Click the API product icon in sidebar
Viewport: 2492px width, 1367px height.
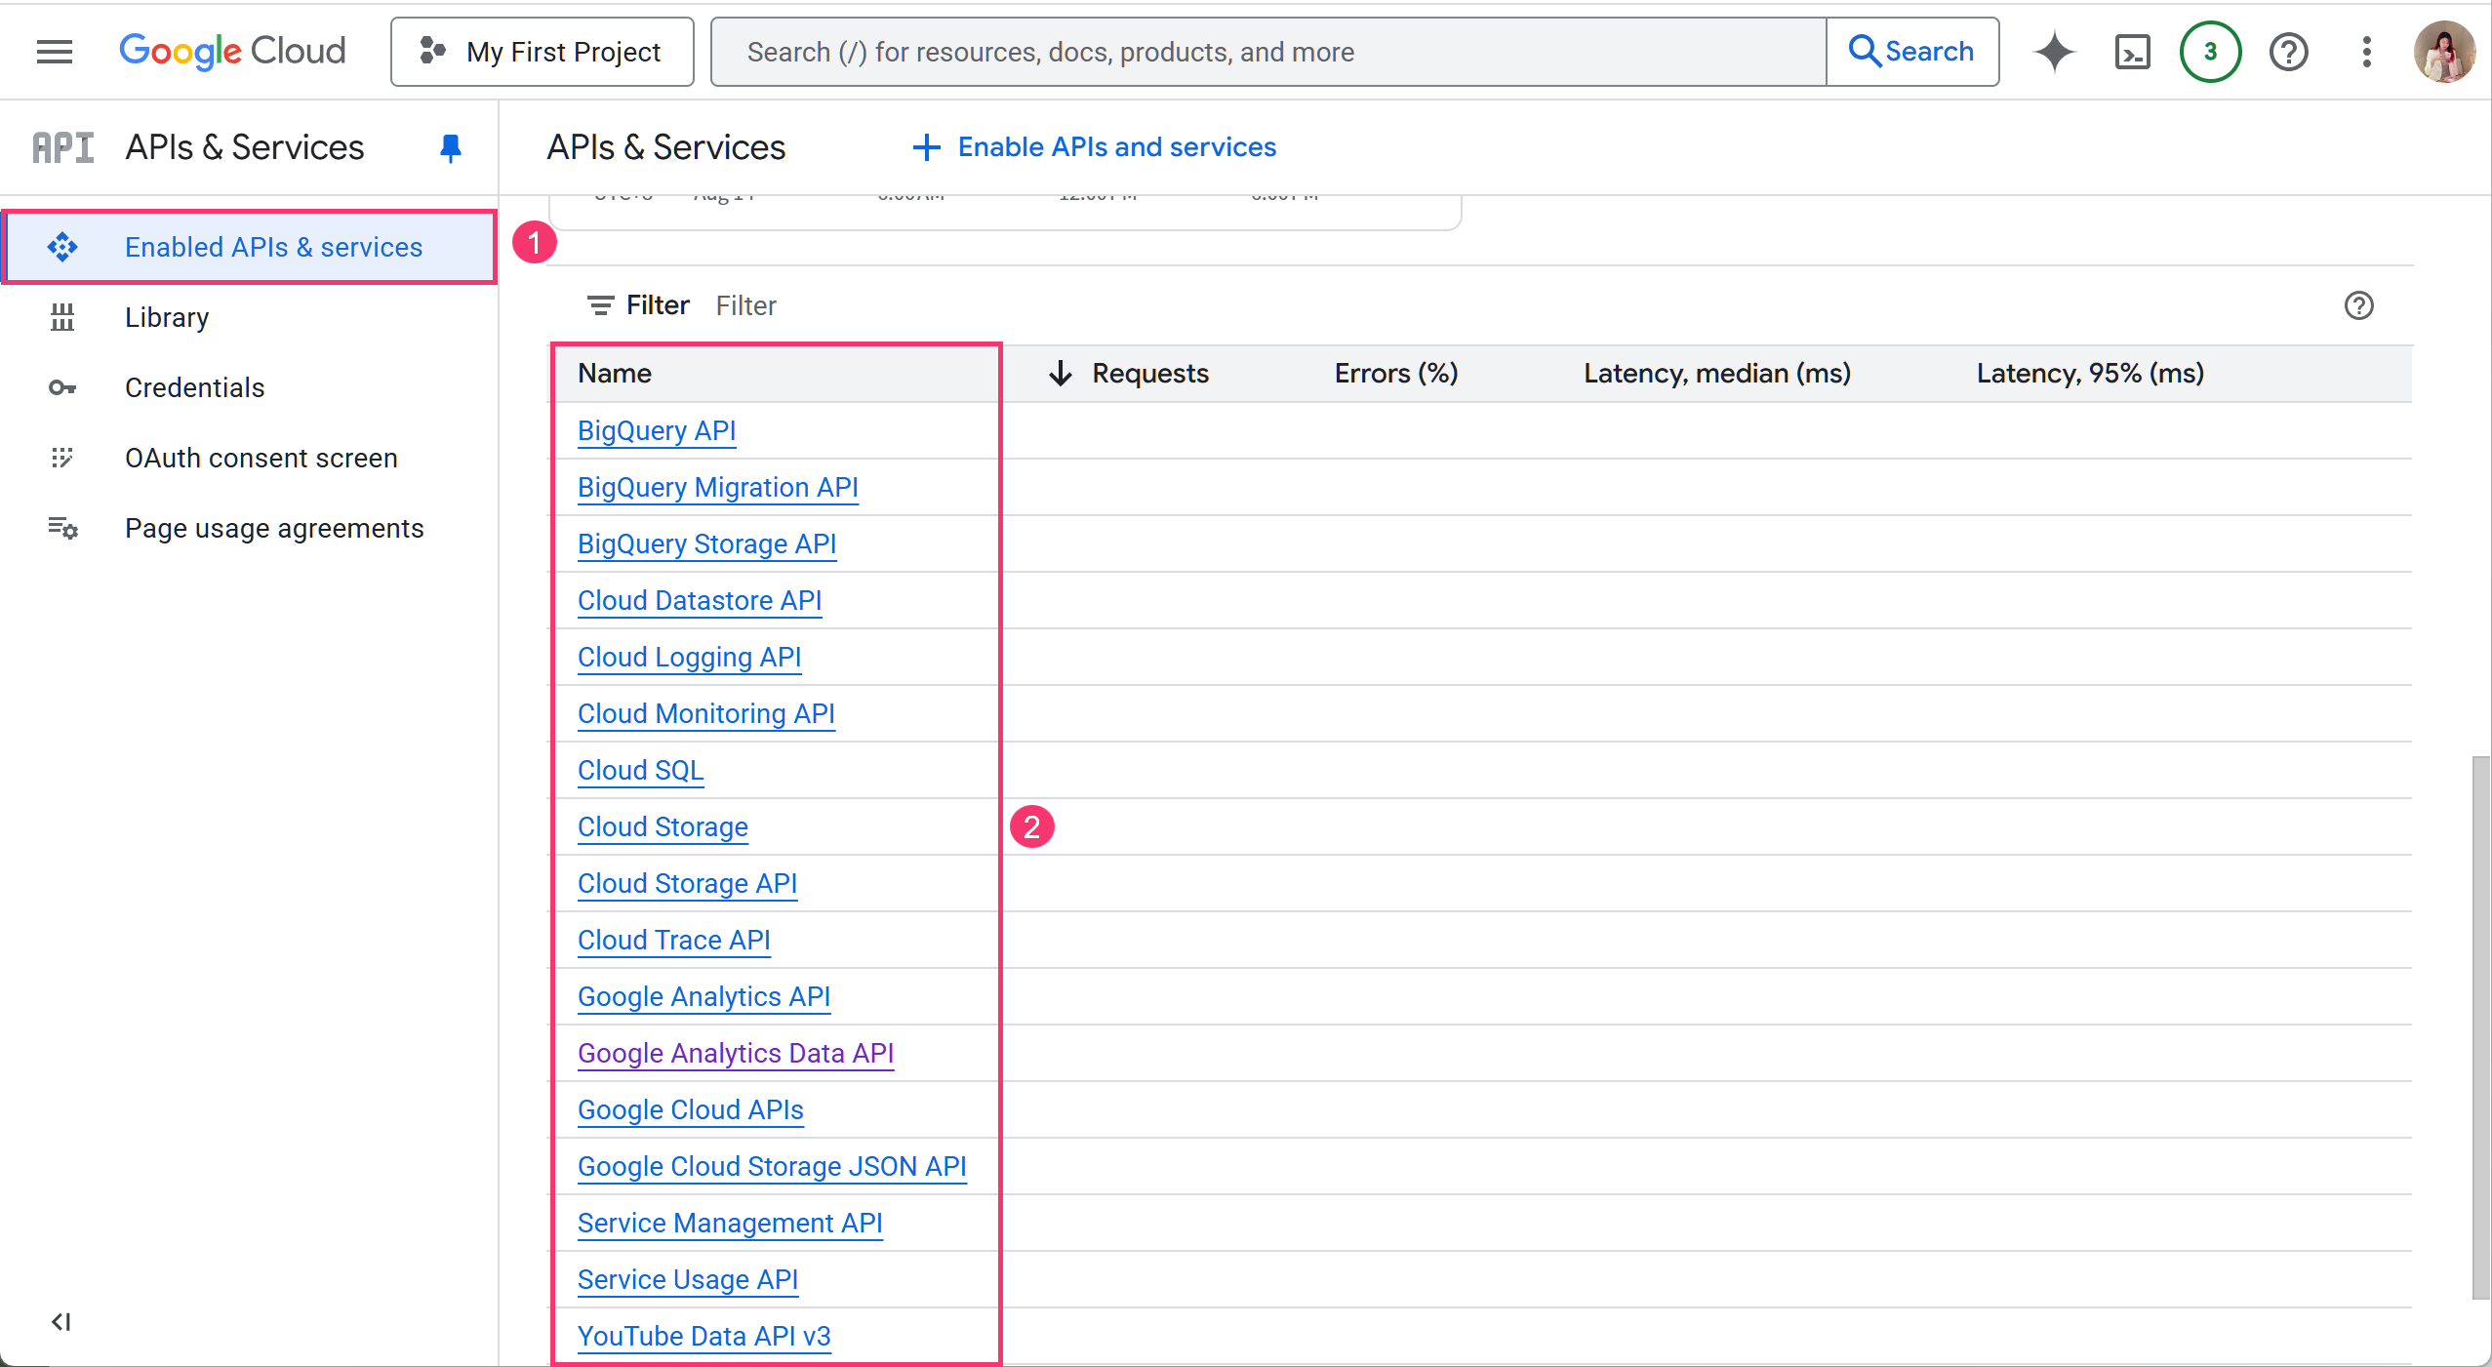click(63, 147)
